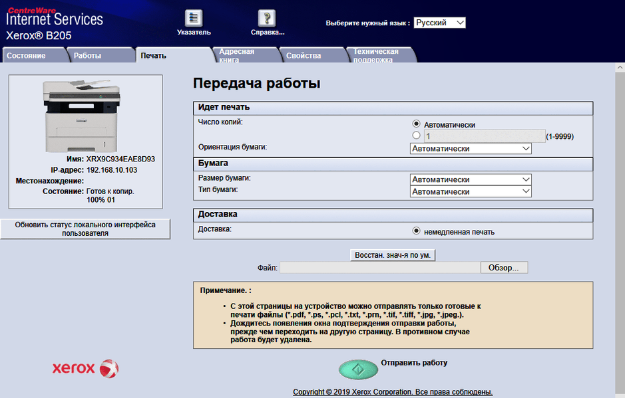Image resolution: width=625 pixels, height=398 pixels.
Task: Click the Xerox logo at bottom left
Action: coord(85,369)
